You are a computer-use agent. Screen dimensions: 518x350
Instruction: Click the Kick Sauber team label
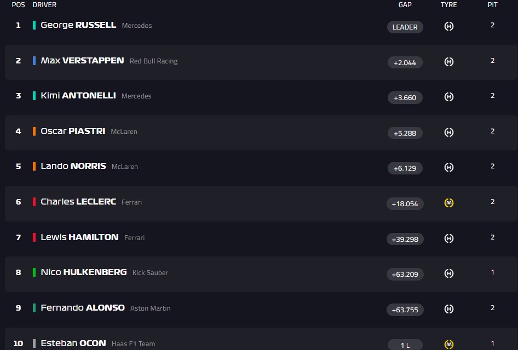tap(150, 273)
